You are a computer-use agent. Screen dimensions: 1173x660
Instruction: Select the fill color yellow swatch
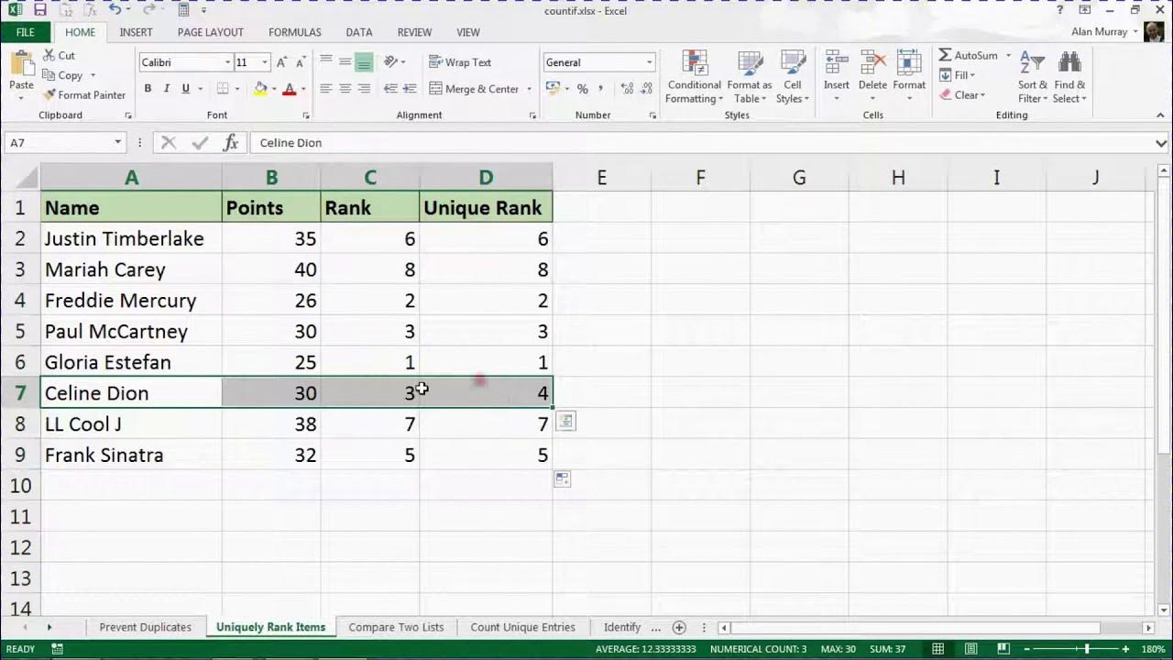click(260, 89)
